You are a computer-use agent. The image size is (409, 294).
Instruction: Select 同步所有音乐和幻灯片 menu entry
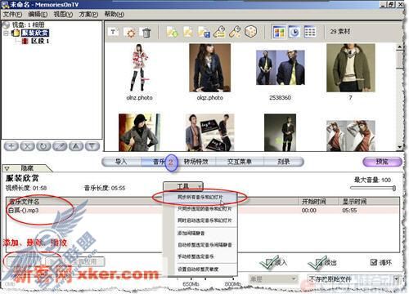[200, 197]
